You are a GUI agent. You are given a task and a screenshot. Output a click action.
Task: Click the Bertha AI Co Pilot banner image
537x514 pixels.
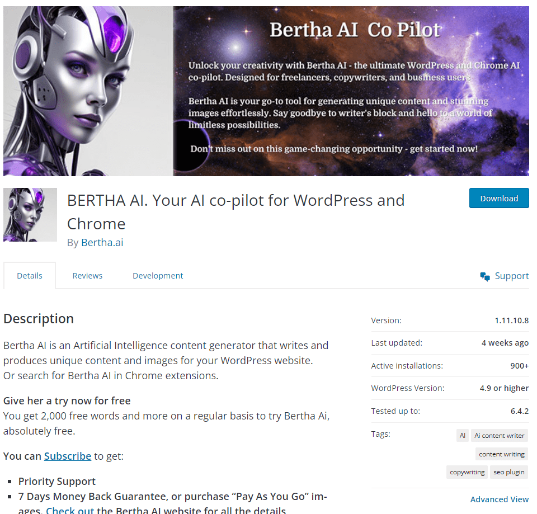click(266, 91)
